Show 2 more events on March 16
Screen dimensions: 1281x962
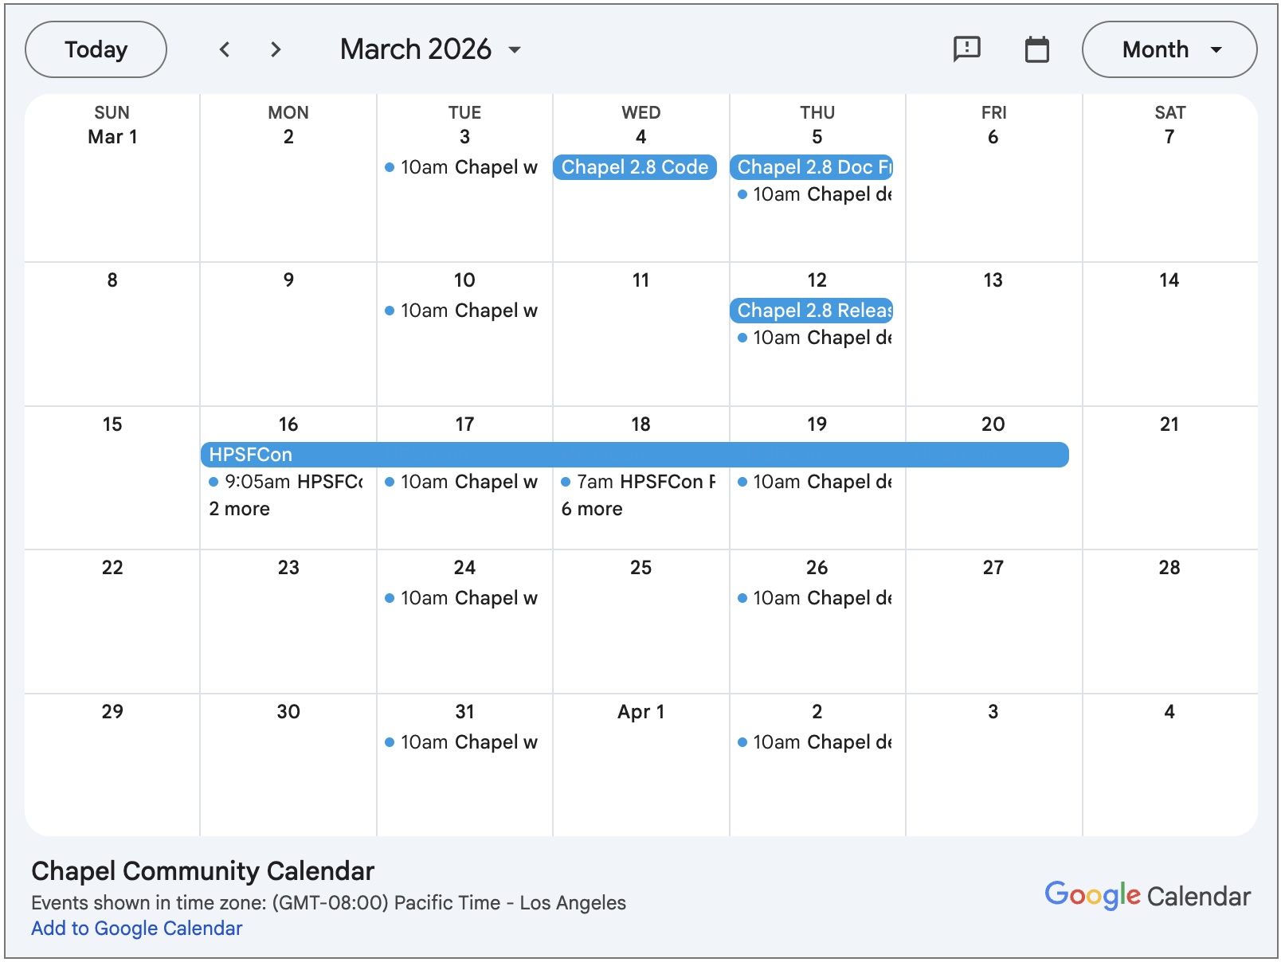240,509
